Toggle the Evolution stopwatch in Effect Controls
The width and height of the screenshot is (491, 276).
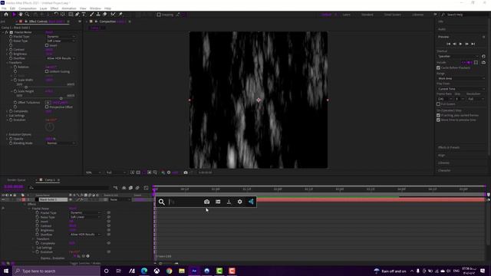[11, 120]
